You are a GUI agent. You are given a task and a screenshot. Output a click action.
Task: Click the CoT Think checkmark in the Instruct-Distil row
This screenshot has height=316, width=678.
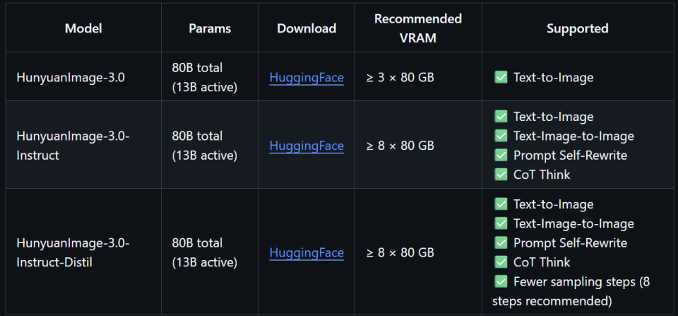pos(501,262)
